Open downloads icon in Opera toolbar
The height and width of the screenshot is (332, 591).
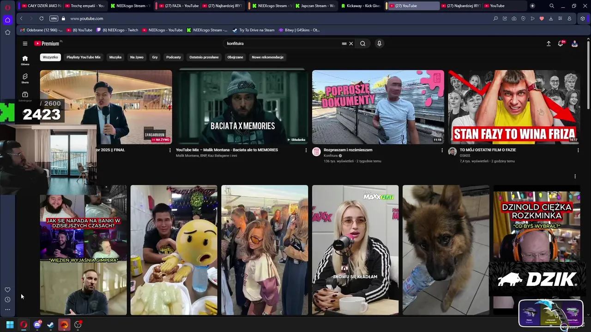click(551, 18)
